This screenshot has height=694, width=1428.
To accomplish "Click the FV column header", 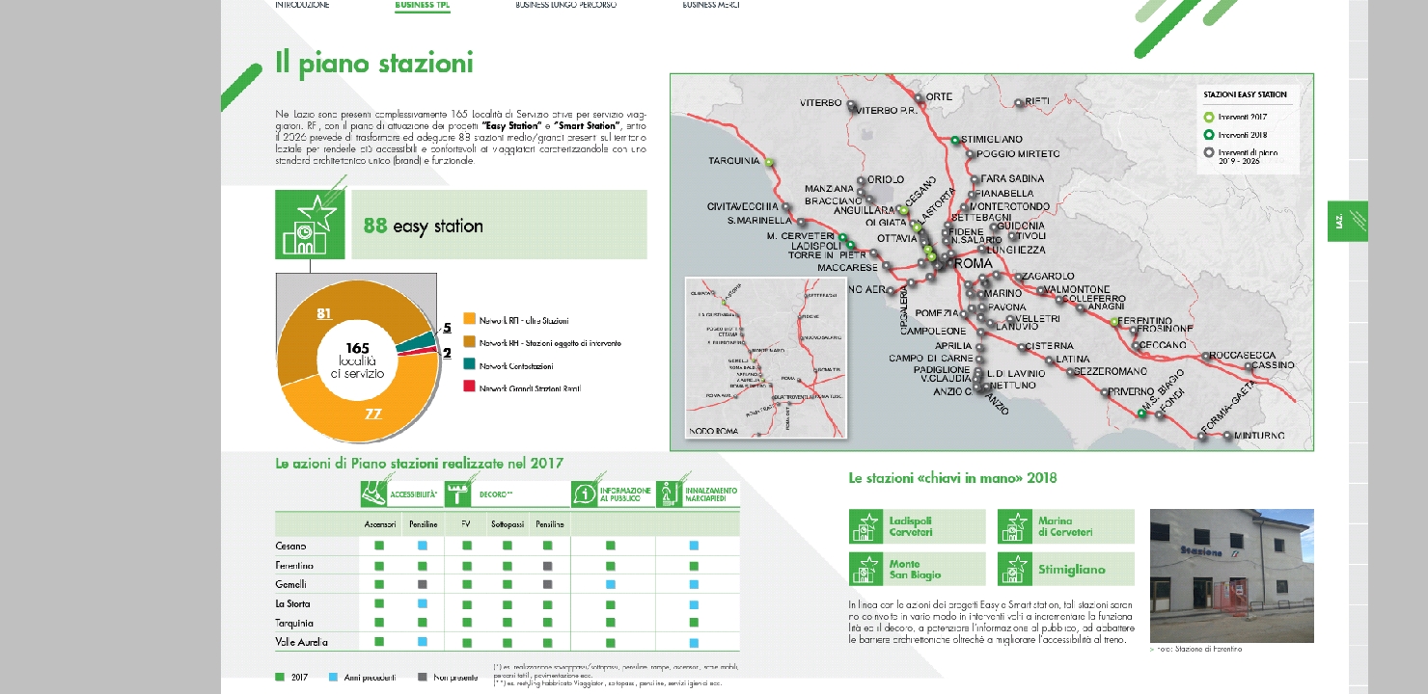I will pos(466,524).
